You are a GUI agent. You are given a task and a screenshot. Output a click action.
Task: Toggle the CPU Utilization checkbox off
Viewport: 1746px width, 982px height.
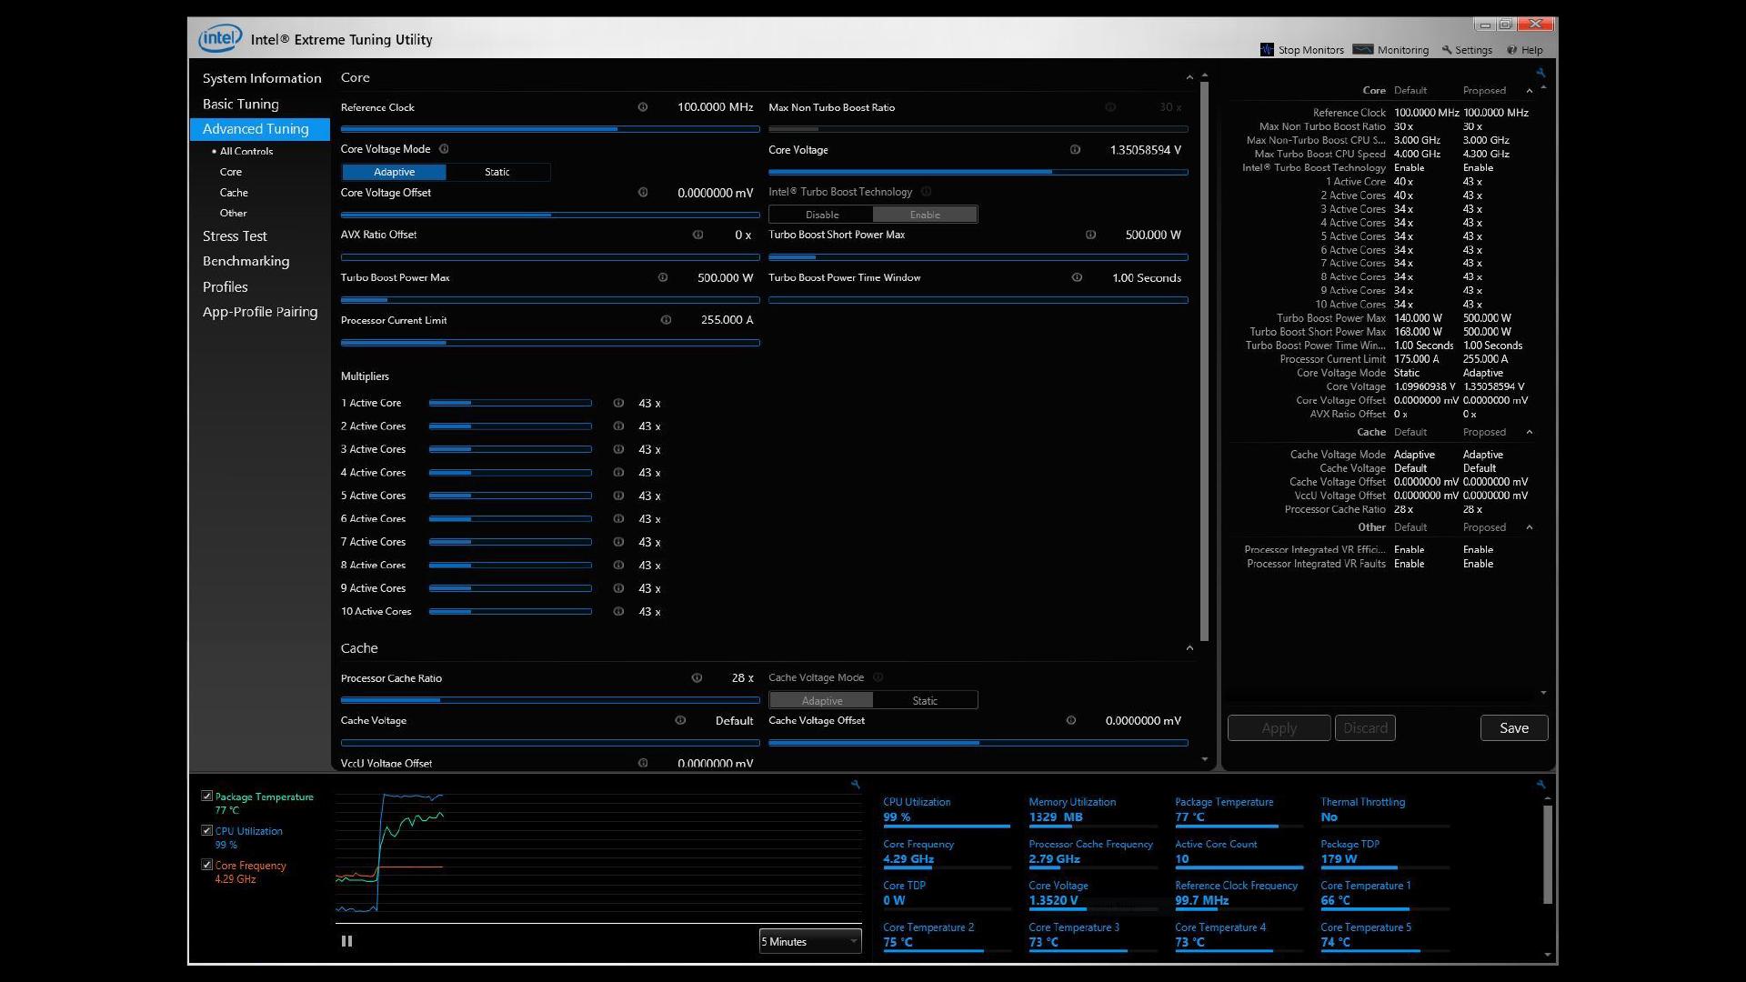(x=206, y=829)
